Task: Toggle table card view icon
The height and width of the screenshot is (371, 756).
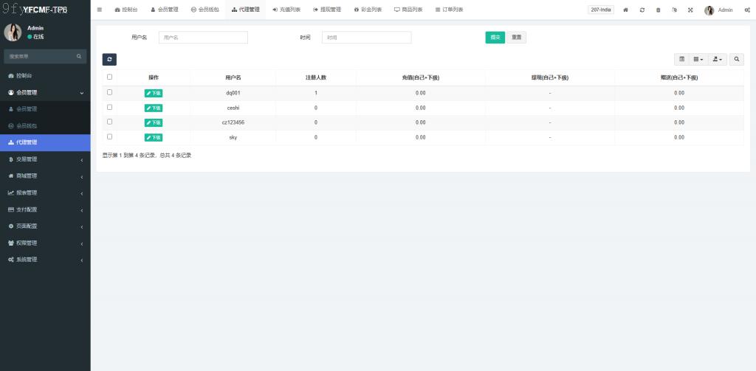Action: (x=682, y=59)
